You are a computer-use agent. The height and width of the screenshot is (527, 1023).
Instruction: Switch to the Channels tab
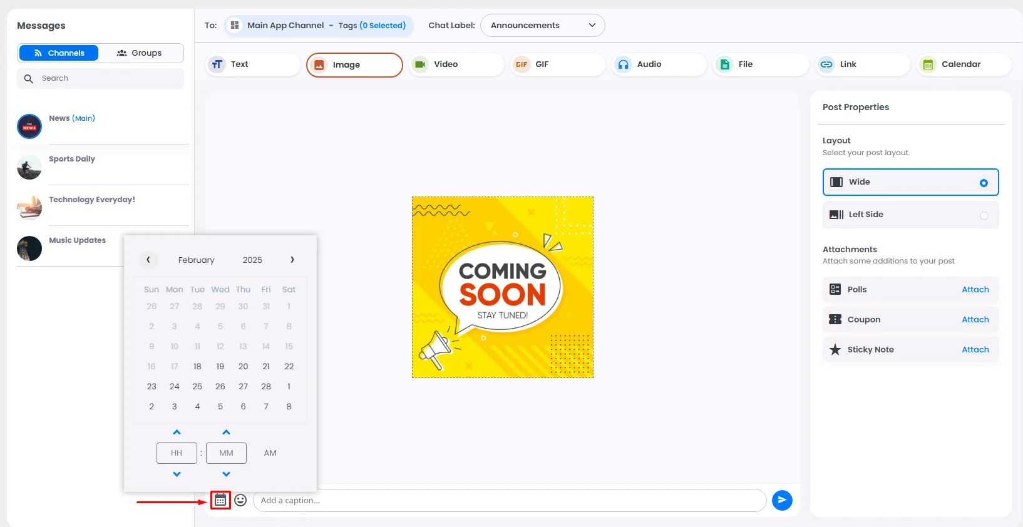click(59, 53)
